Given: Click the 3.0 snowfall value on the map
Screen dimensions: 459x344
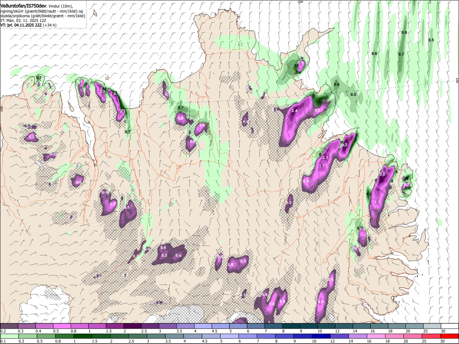Looking at the screenshot, I should tap(382, 174).
